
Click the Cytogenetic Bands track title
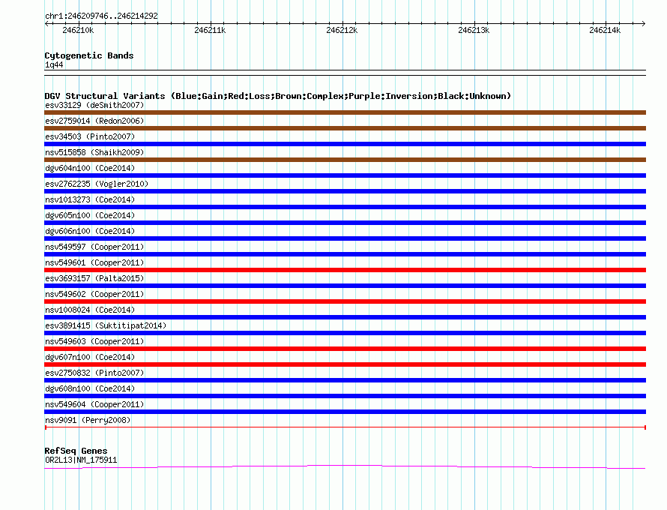[x=88, y=55]
